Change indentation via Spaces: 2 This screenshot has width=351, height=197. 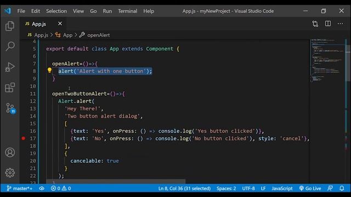[226, 188]
